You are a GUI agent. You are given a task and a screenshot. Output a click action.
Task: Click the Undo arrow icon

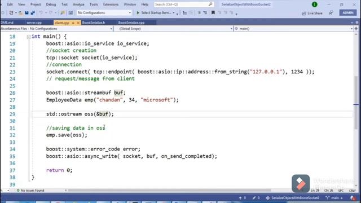tap(41, 13)
